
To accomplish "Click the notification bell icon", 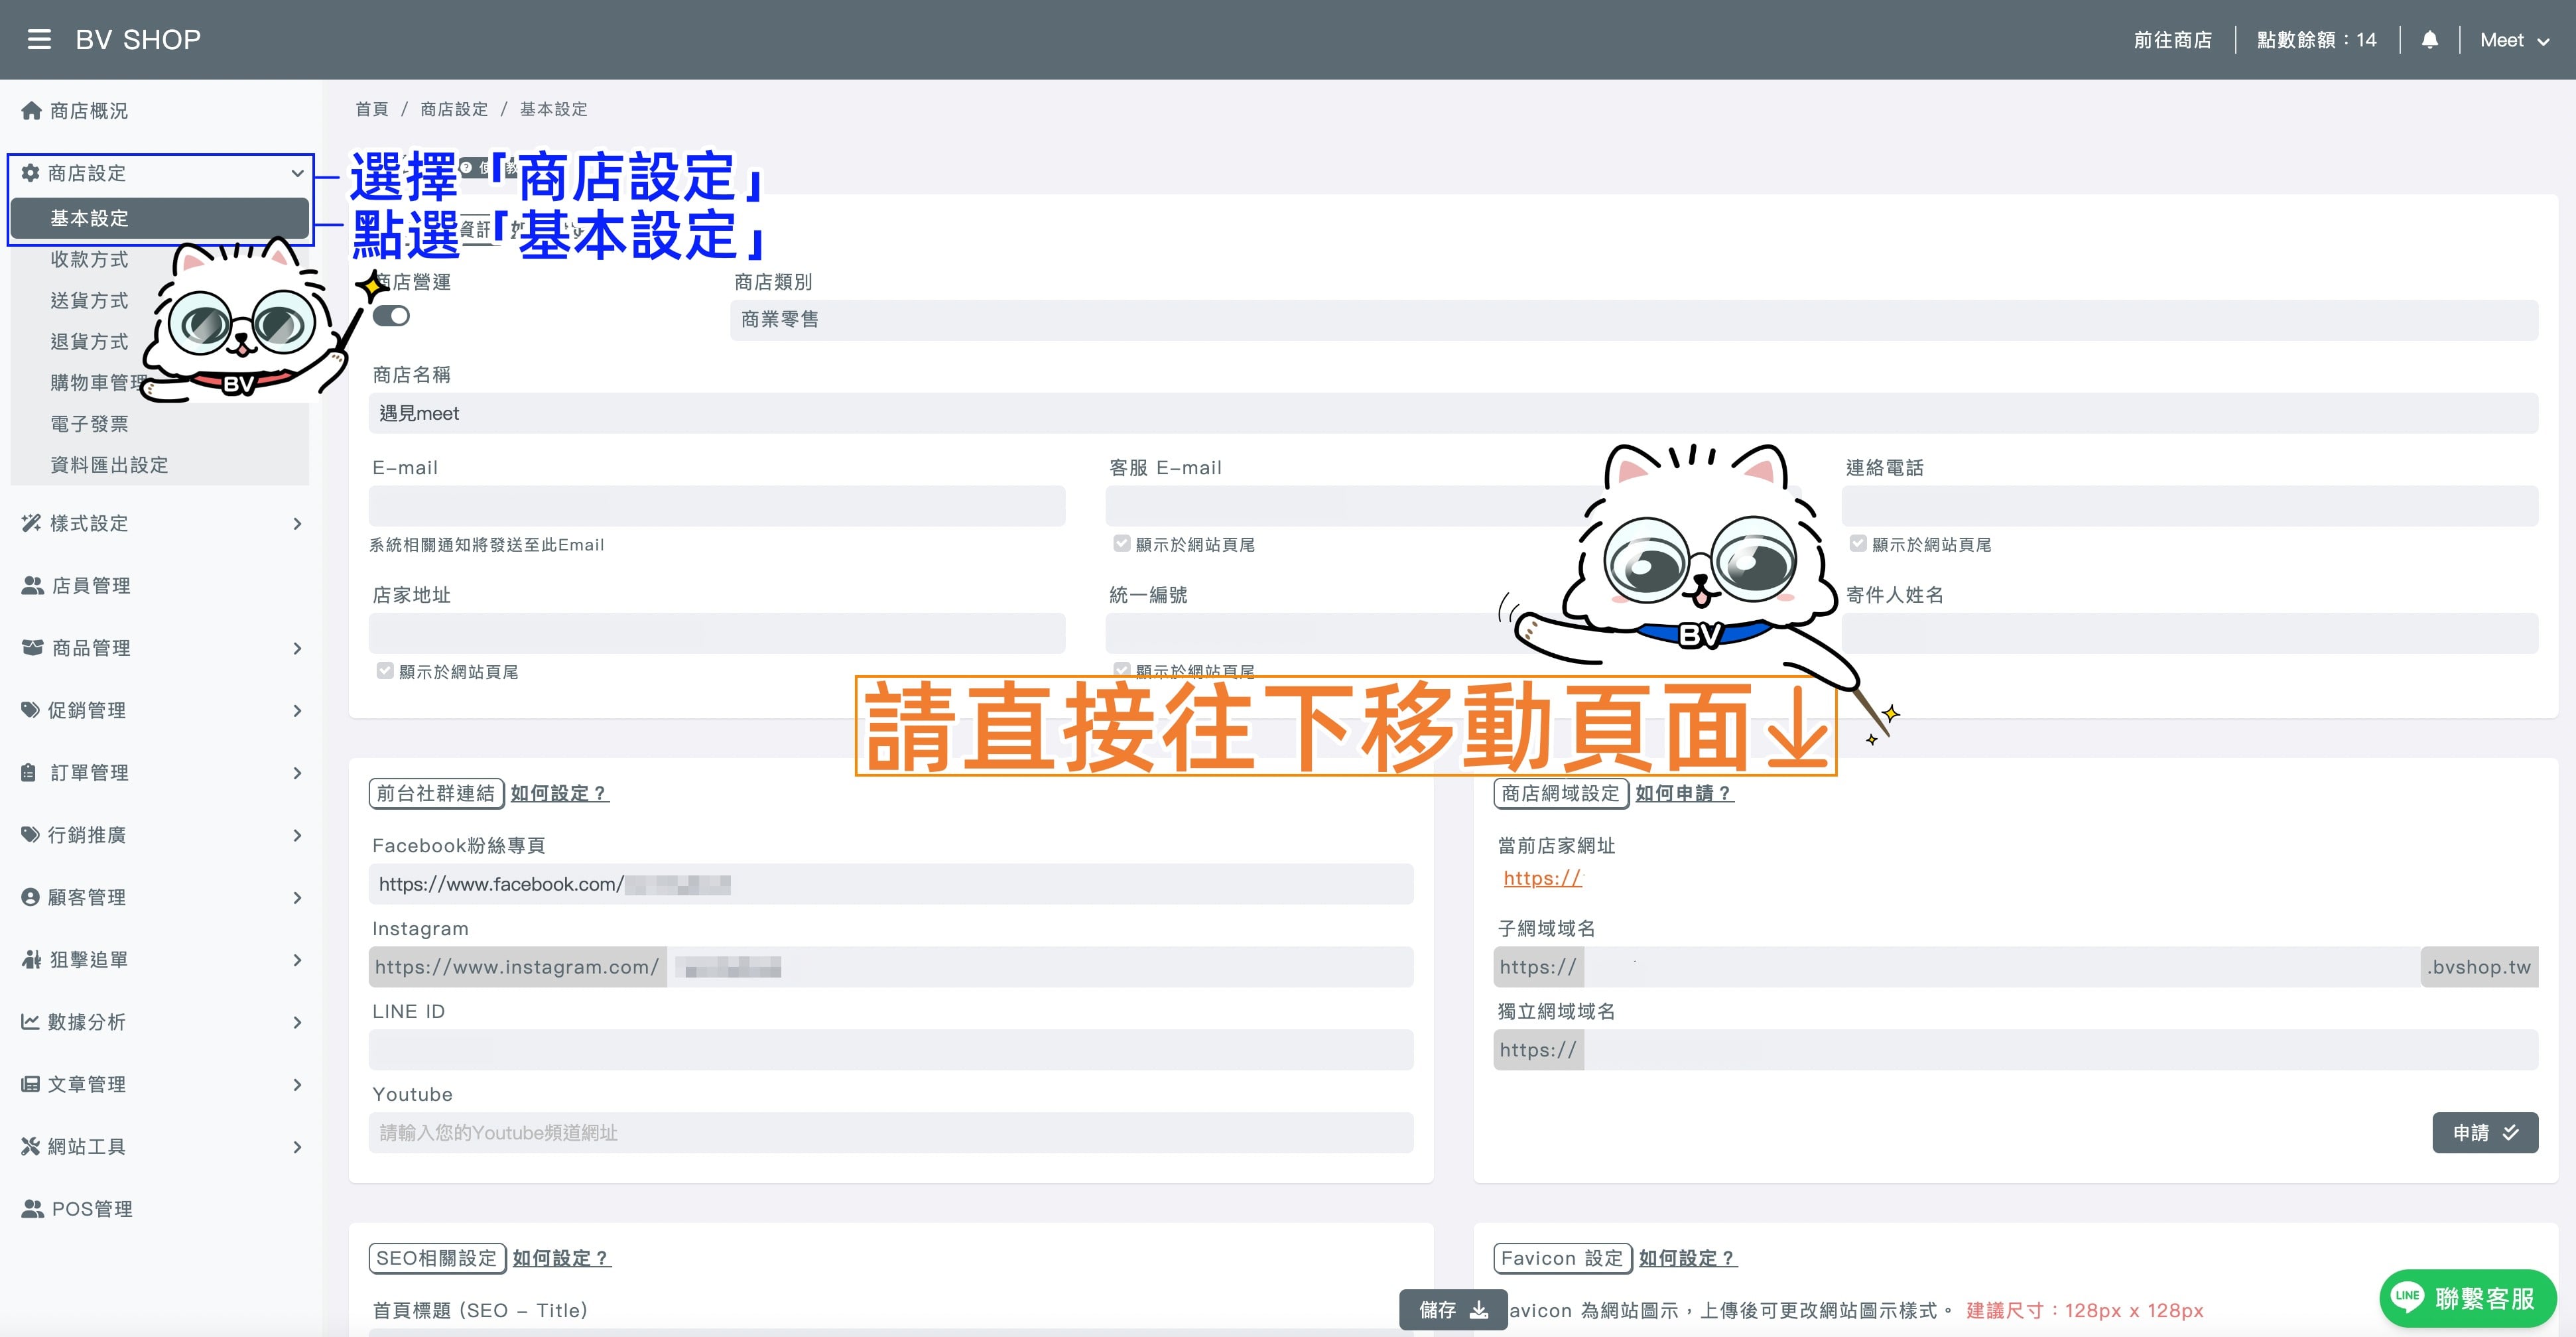I will (2429, 40).
